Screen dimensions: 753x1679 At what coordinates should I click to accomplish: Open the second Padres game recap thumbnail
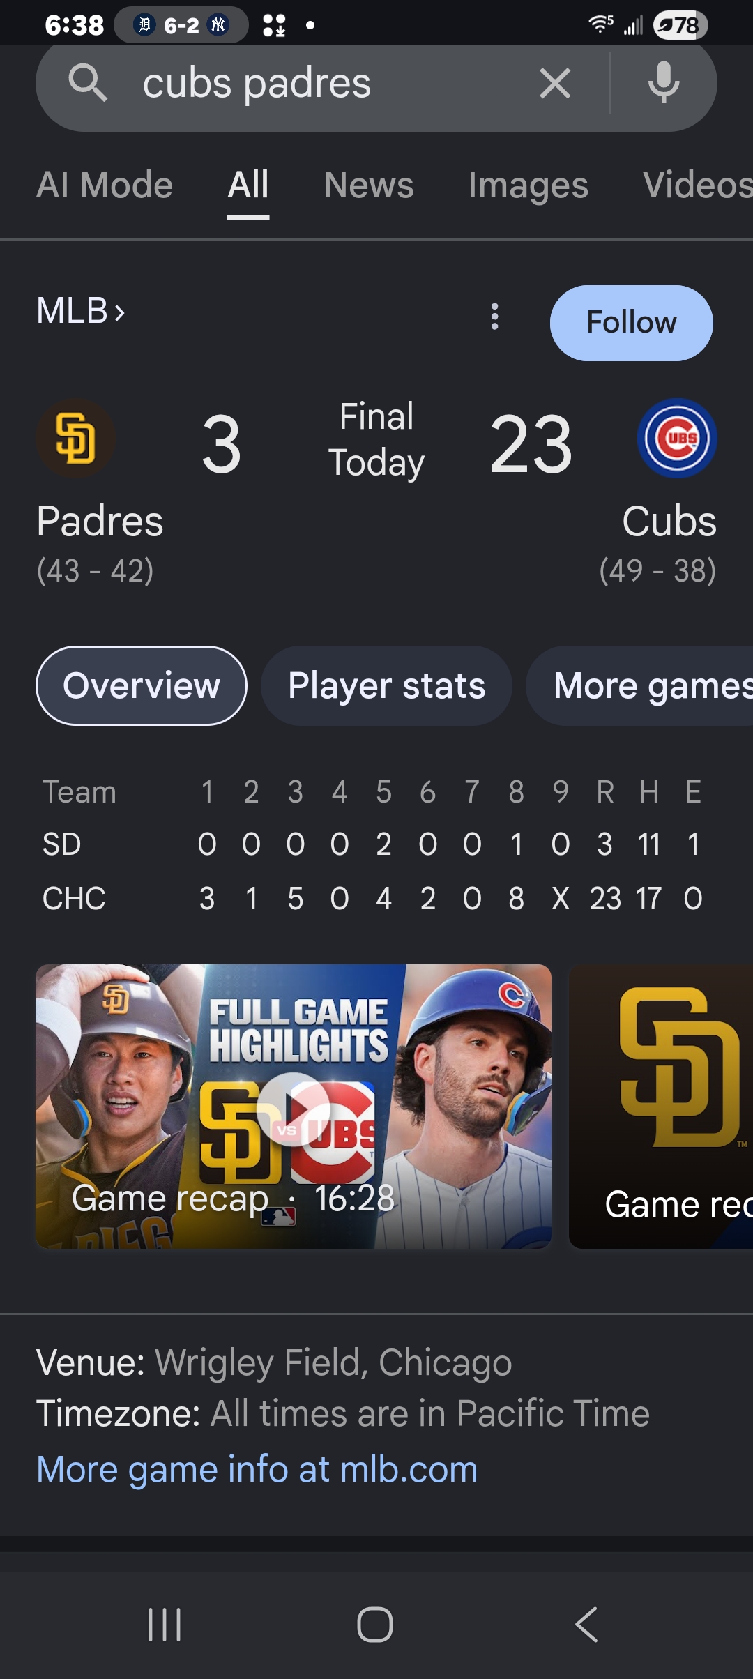pos(661,1107)
